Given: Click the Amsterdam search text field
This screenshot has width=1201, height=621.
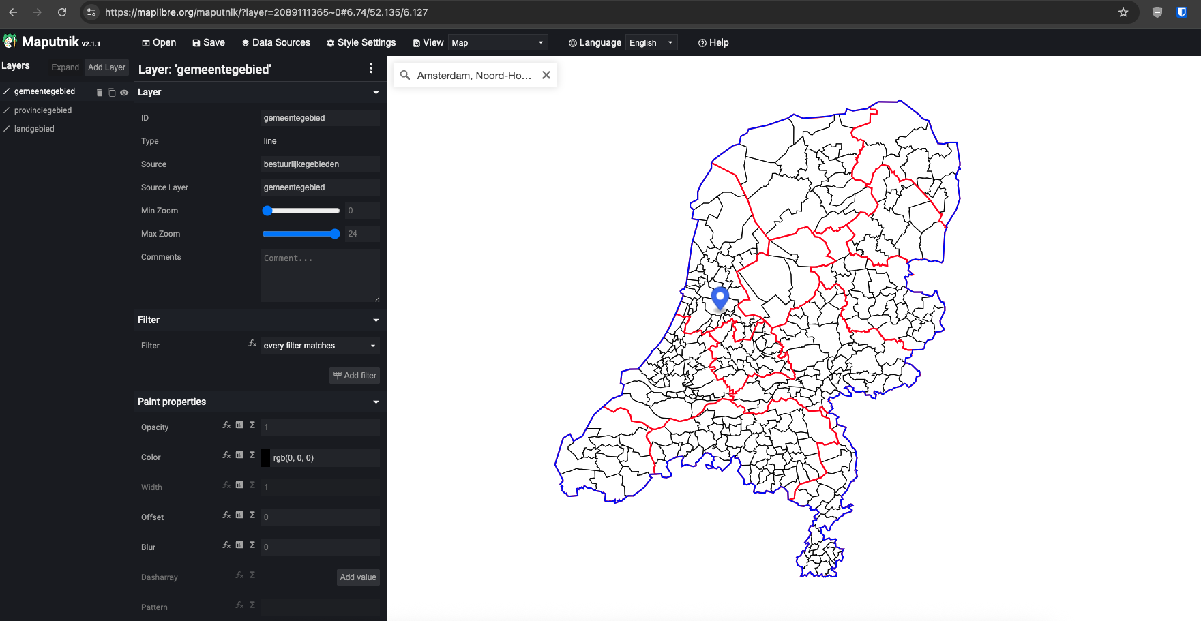Looking at the screenshot, I should pos(475,75).
